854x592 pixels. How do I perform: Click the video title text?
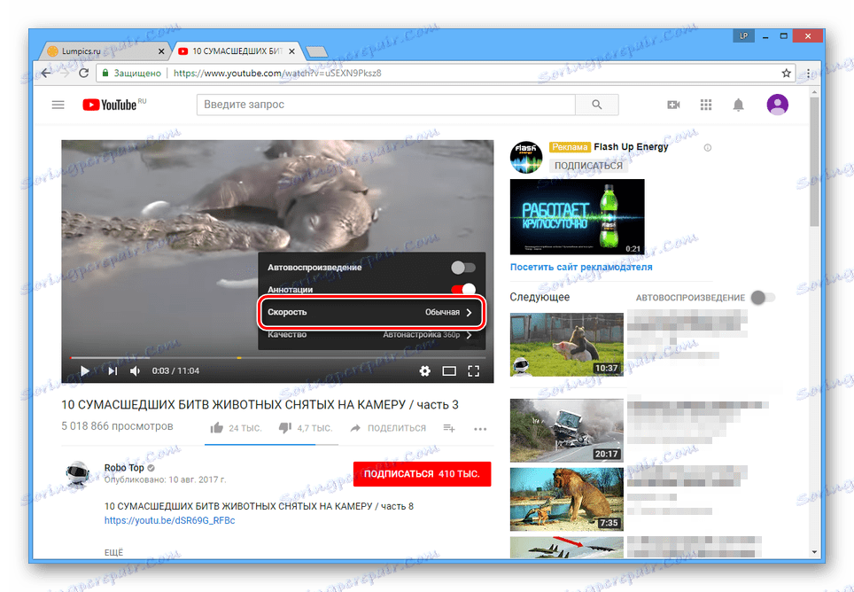point(260,405)
